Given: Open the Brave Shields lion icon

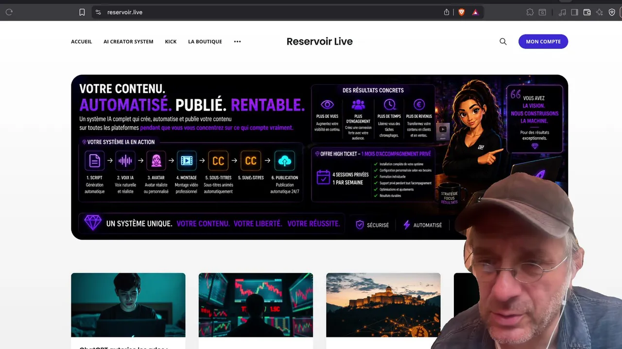Looking at the screenshot, I should (462, 12).
